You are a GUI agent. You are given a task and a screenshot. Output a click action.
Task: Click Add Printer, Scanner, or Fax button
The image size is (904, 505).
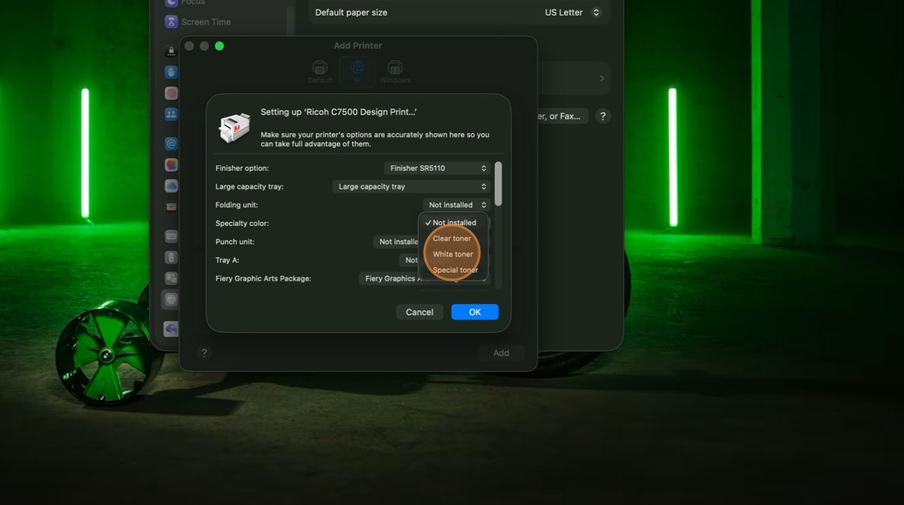coord(562,116)
